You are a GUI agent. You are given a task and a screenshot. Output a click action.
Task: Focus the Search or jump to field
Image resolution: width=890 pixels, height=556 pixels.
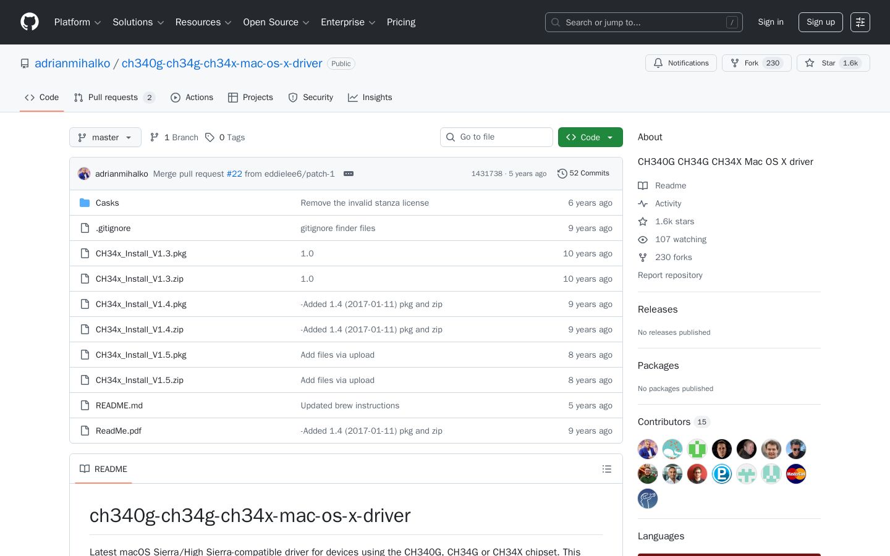[x=644, y=22]
